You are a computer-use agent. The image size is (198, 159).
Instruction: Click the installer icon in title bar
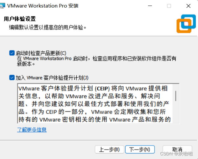tap(2, 6)
